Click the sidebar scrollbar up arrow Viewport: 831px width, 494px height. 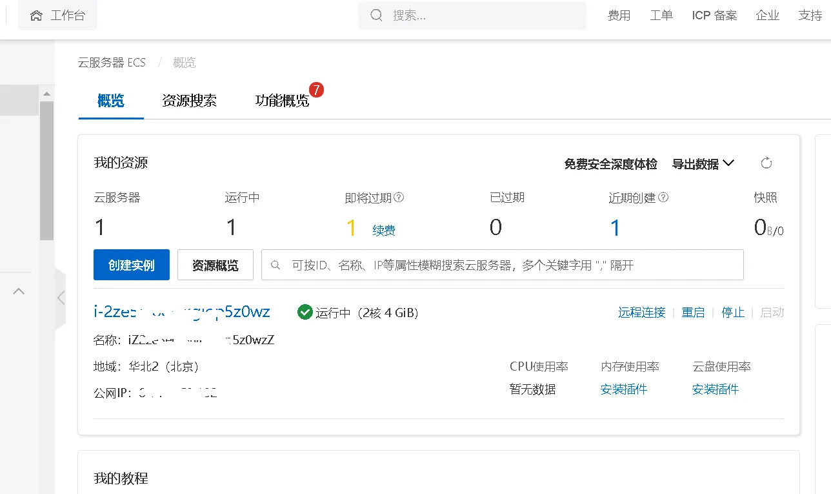[x=46, y=94]
